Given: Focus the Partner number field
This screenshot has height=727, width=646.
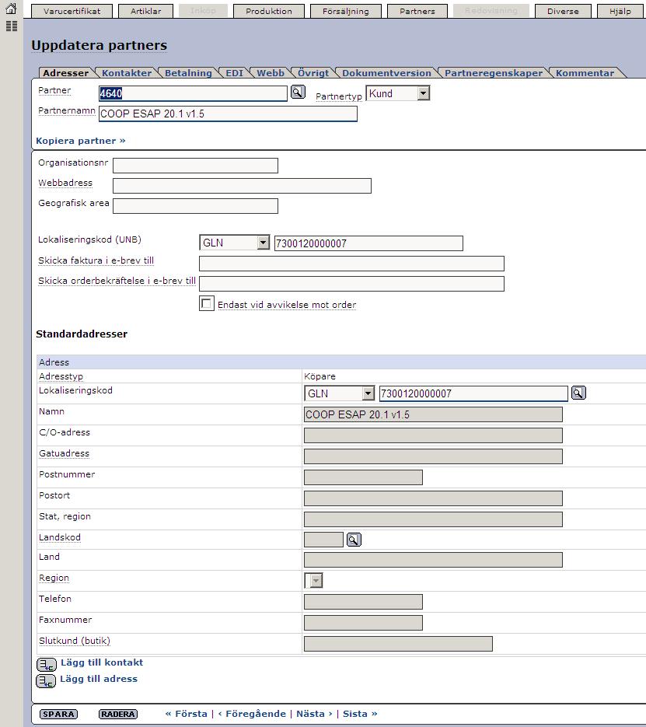Looking at the screenshot, I should tap(193, 93).
